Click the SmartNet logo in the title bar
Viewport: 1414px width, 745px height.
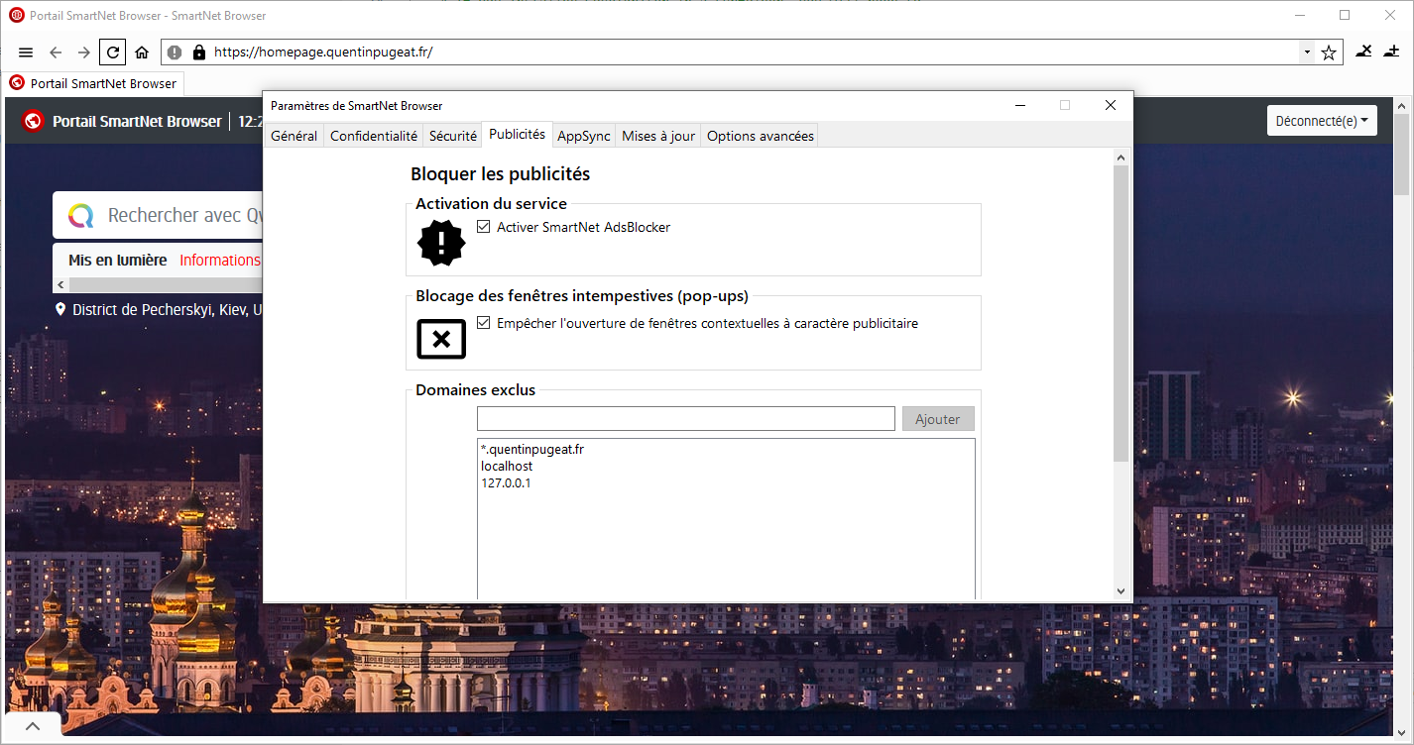[x=16, y=16]
